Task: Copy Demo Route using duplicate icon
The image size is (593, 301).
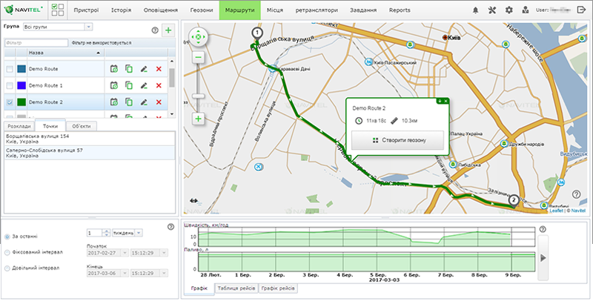Action: 129,69
